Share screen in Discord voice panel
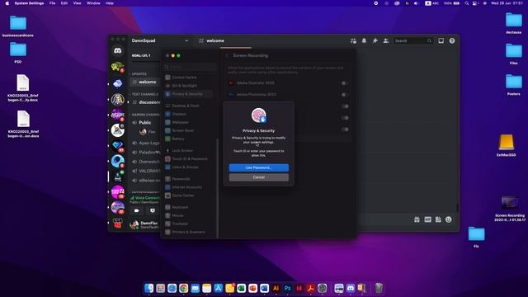This screenshot has width=528, height=297. [x=153, y=211]
